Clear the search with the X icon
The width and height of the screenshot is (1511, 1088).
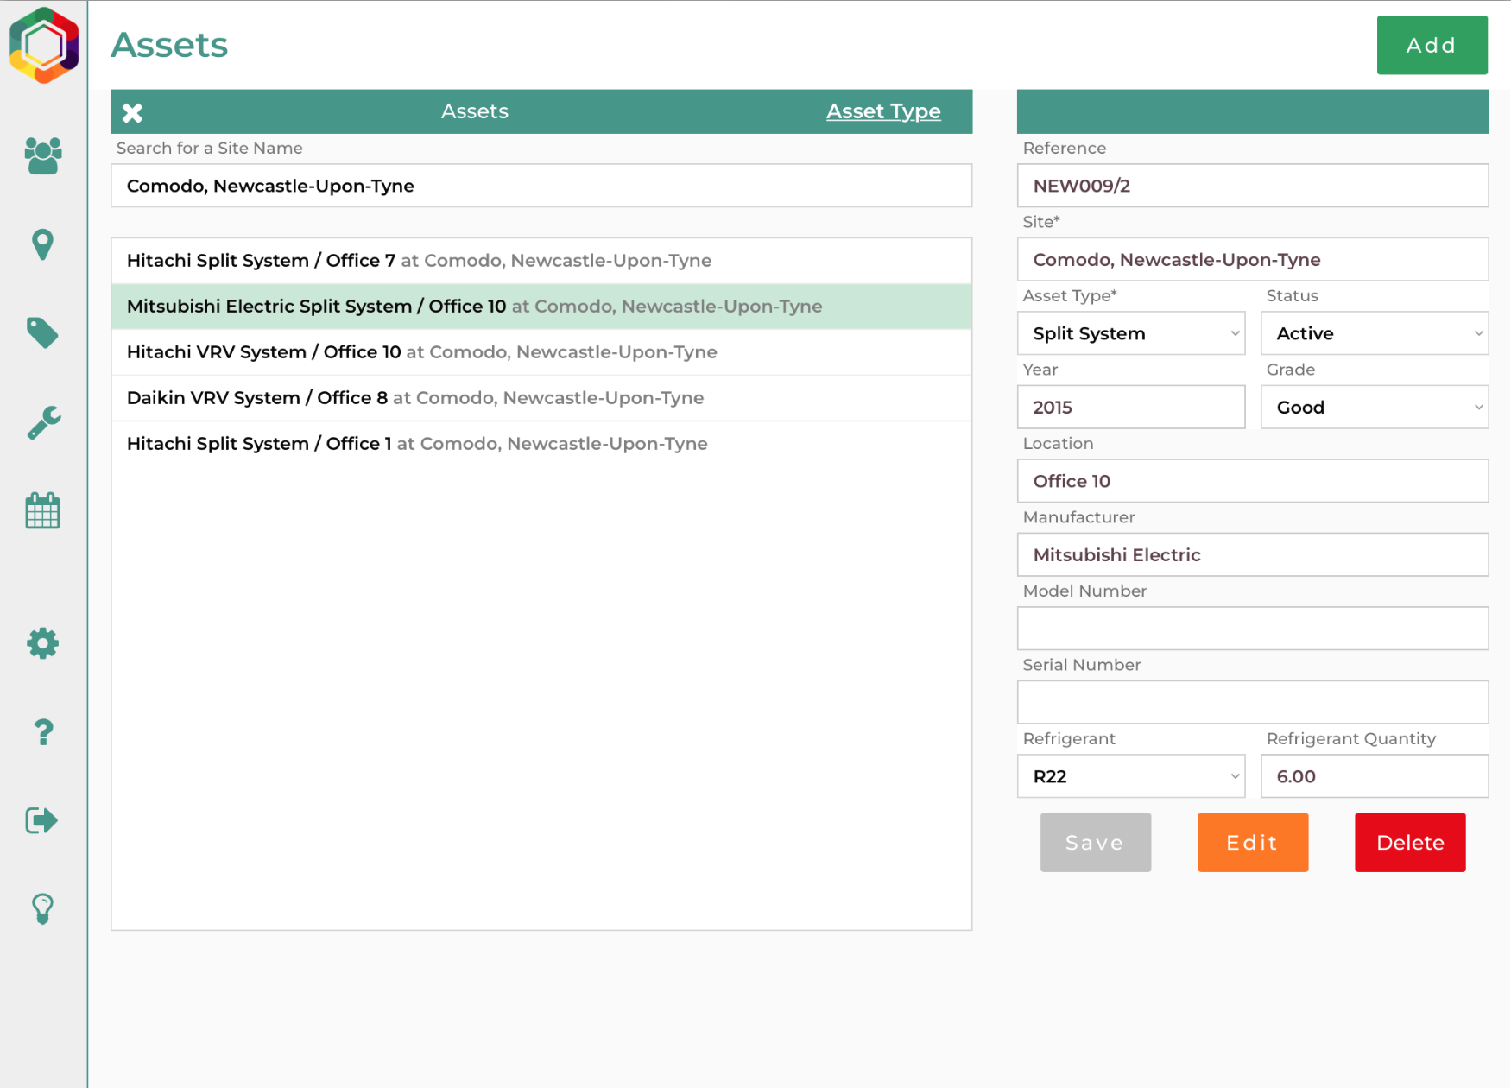[x=132, y=112]
